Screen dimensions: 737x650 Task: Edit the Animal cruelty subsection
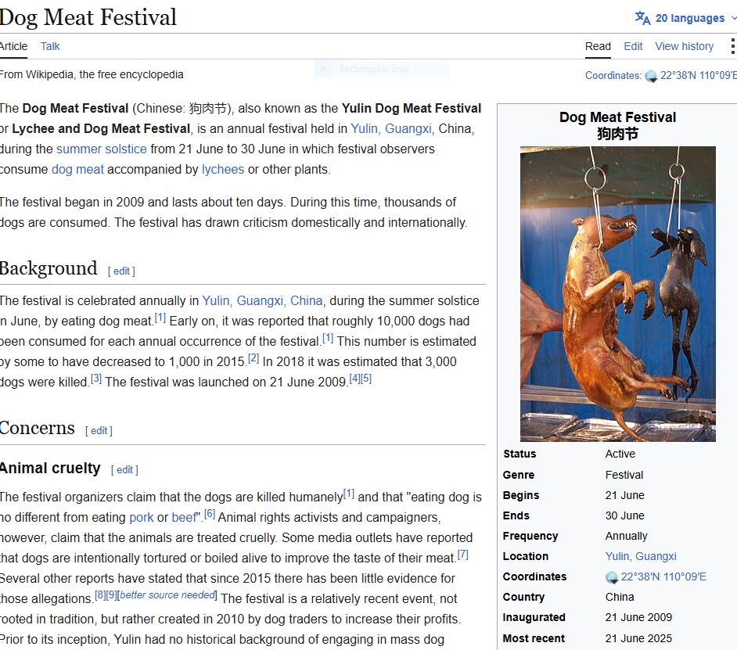(x=124, y=469)
